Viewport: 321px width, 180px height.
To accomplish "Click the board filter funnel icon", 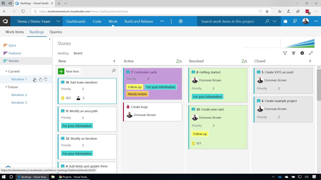I will tap(285, 53).
